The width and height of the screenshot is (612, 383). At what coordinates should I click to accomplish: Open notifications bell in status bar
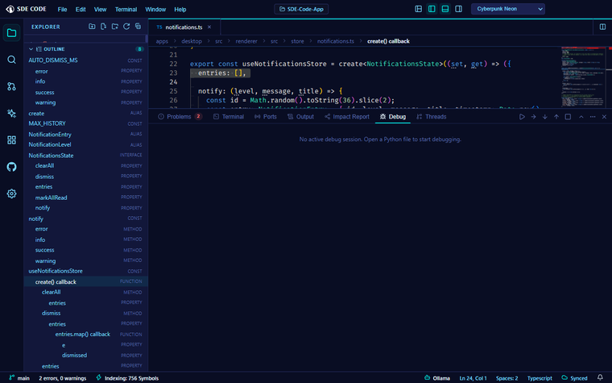pos(600,377)
